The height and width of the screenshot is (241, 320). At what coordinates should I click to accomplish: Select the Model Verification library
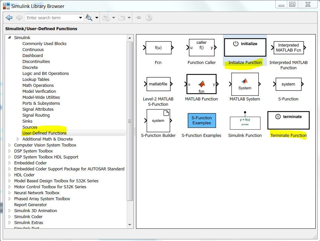[39, 91]
